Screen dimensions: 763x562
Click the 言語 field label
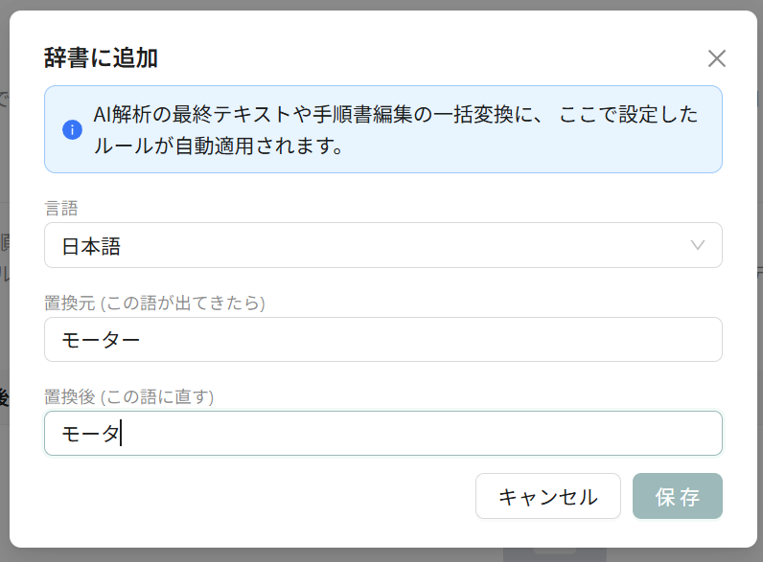(61, 209)
